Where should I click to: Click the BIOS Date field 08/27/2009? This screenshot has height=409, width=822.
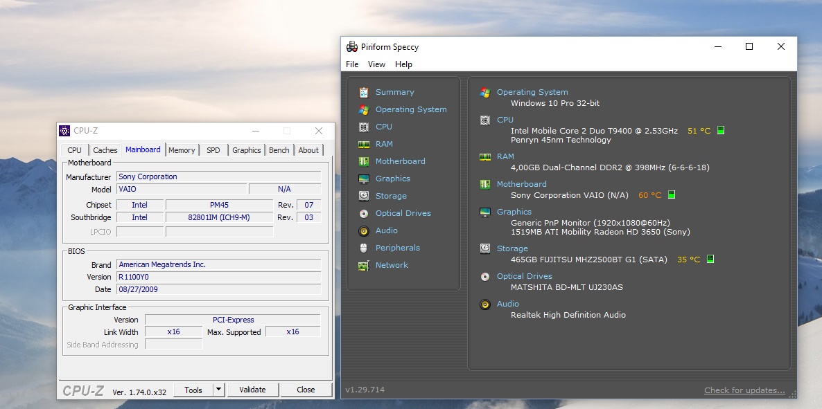tap(218, 289)
